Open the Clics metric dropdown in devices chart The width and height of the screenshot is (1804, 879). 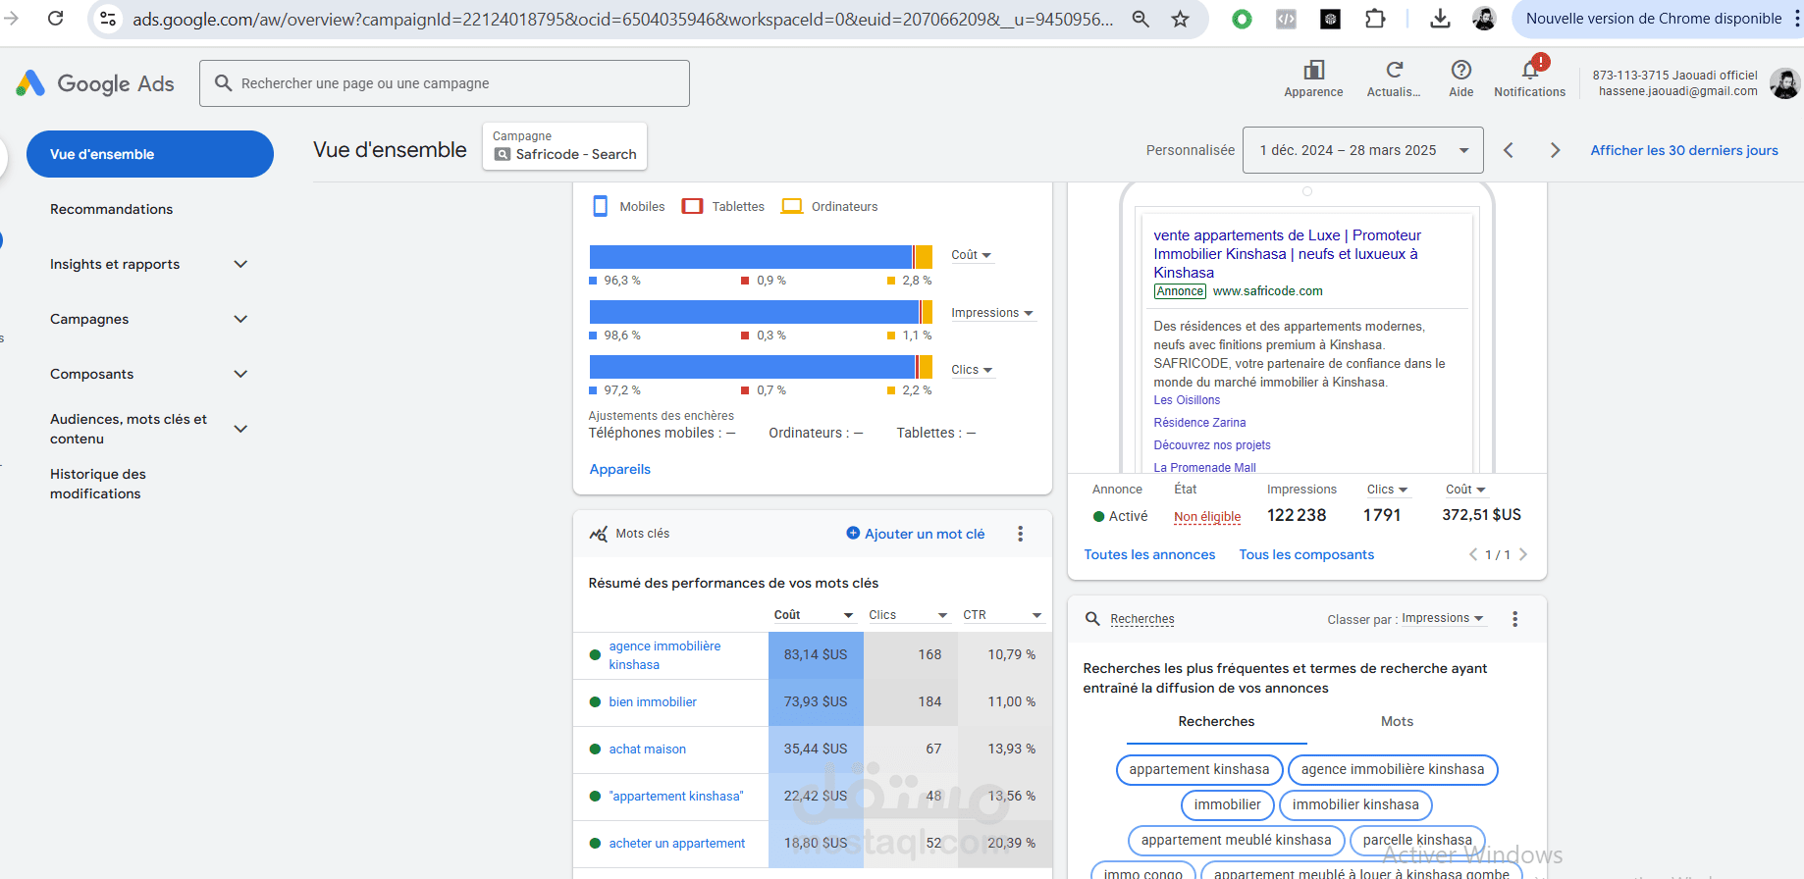(972, 370)
